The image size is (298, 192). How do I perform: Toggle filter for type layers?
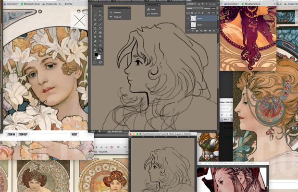pos(206,4)
